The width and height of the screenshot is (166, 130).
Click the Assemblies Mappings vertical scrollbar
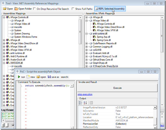80,40
